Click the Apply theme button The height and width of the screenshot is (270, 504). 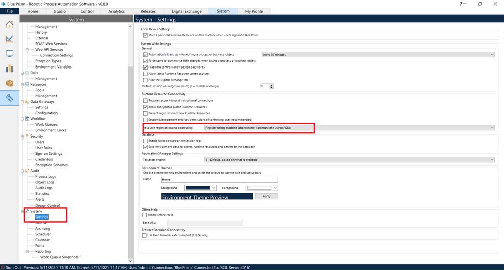[266, 196]
